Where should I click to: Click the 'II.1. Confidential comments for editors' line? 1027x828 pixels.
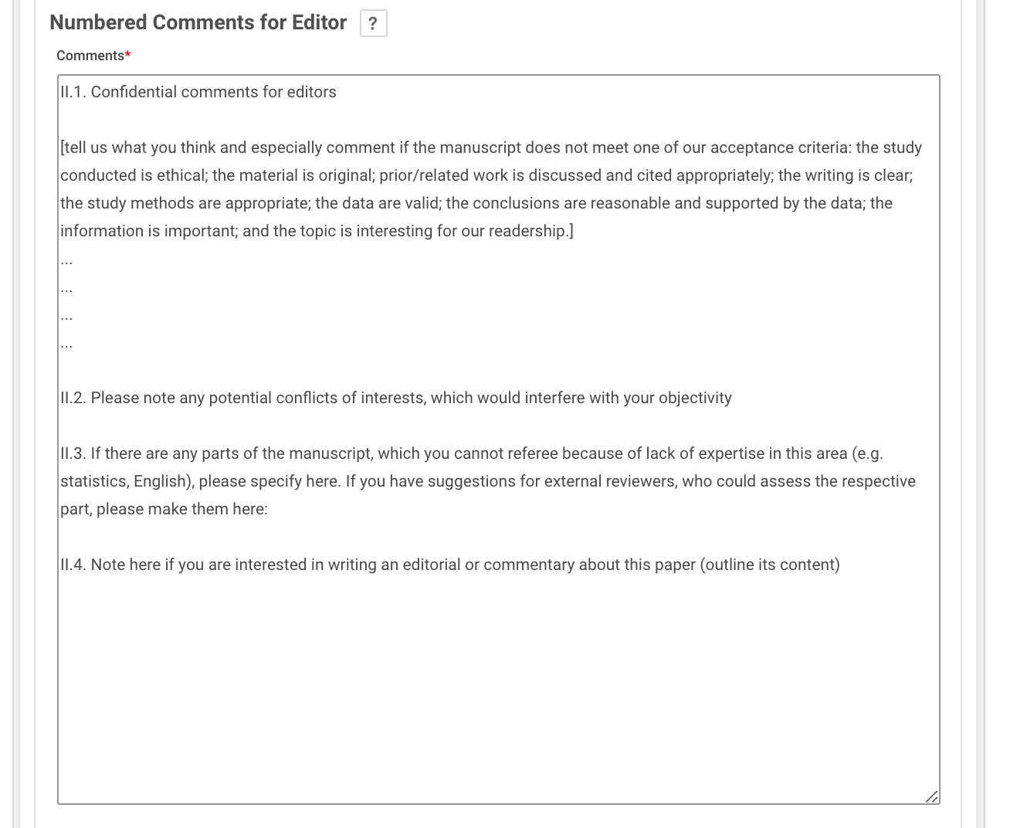tap(198, 92)
